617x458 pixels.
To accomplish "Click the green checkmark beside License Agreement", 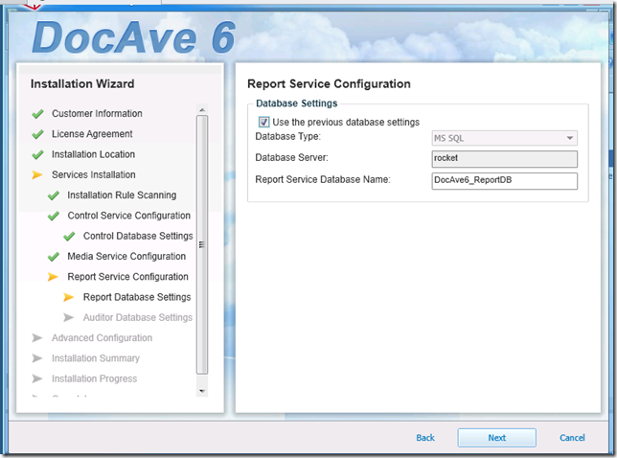I will (x=37, y=134).
